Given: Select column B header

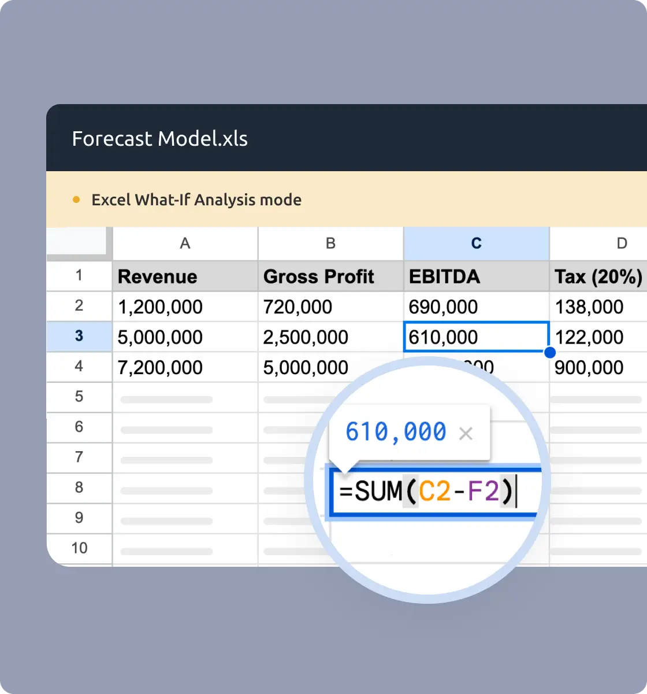Looking at the screenshot, I should tap(330, 243).
